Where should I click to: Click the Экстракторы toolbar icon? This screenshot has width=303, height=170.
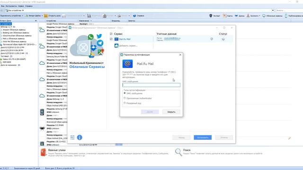pyautogui.click(x=248, y=16)
